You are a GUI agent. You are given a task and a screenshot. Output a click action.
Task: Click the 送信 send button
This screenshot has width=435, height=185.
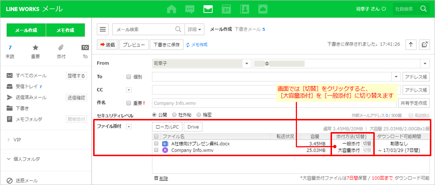tap(107, 45)
